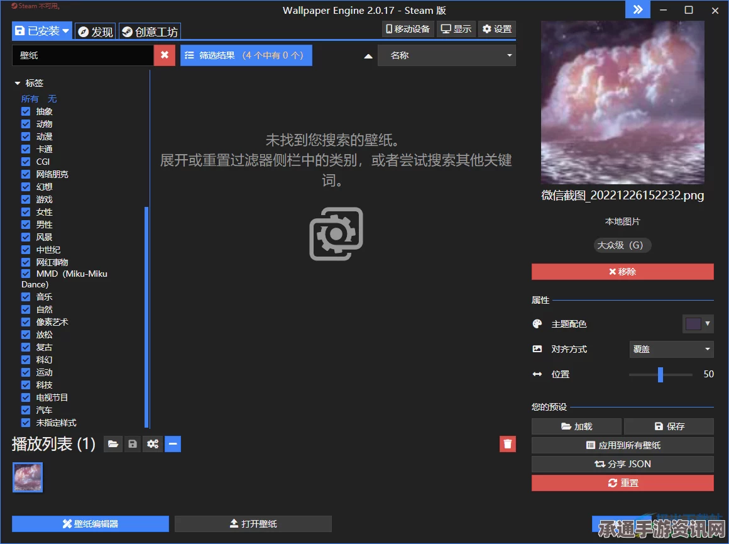Click the 本地图片 label
Screen dimensions: 729x544
pos(623,221)
